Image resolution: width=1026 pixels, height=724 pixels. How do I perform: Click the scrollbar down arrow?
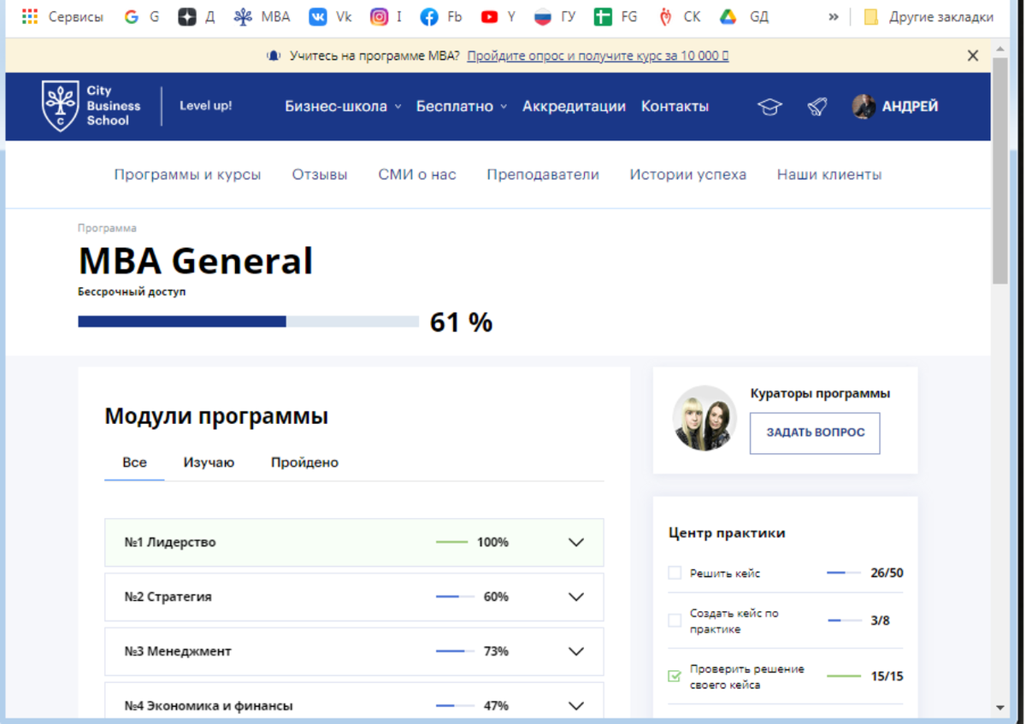point(999,708)
